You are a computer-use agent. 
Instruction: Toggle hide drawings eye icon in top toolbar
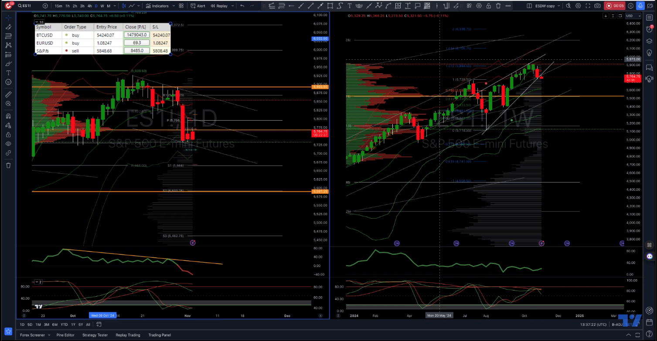tap(479, 6)
